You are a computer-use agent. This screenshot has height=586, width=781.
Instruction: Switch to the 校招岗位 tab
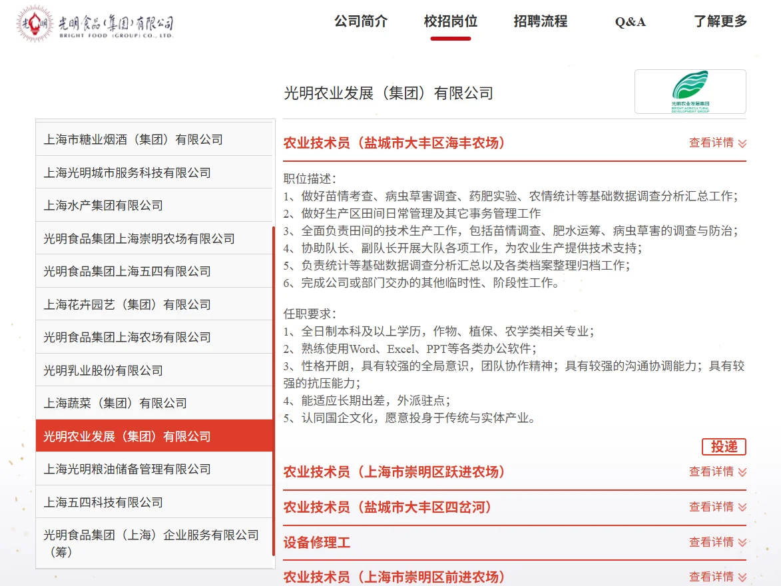[451, 21]
